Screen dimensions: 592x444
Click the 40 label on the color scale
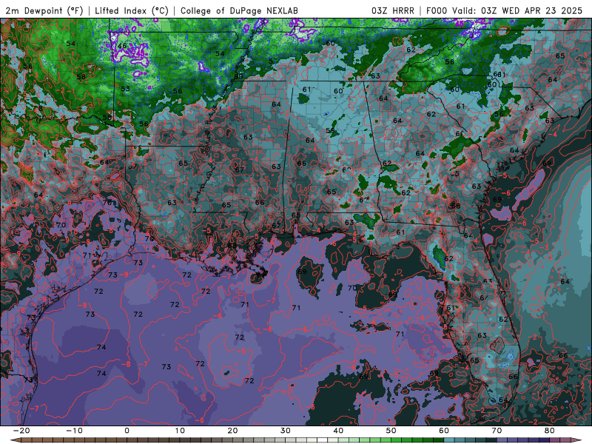[x=338, y=431]
